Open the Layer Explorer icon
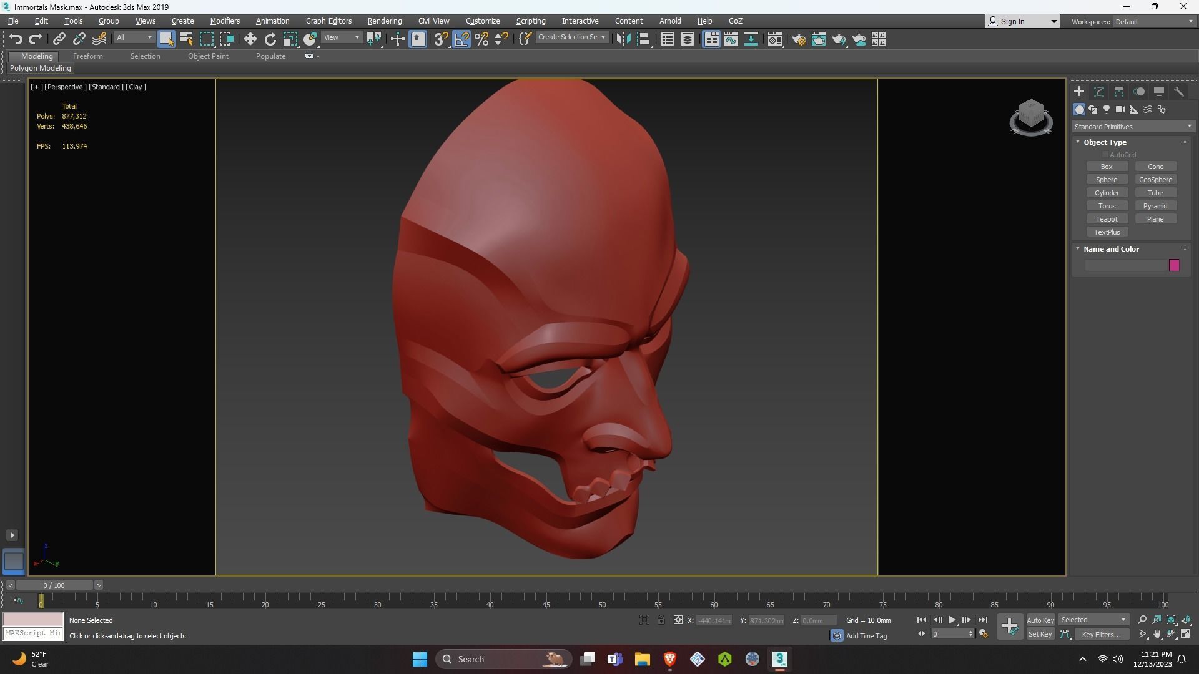This screenshot has width=1199, height=674. click(x=687, y=39)
